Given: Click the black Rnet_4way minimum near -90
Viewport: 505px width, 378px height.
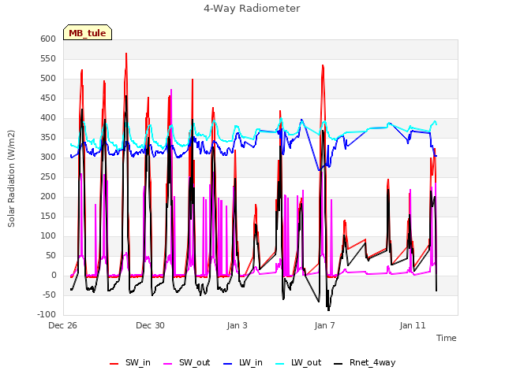Looking at the screenshot, I should point(328,309).
